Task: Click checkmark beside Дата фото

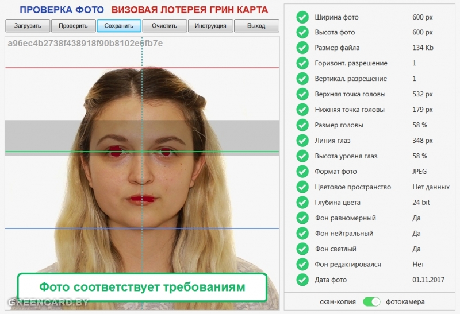Action: point(302,280)
